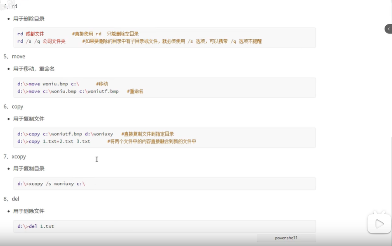Screen dimensions: 392x246
Task: Click comment starting "#如果要删除的目录中有子目录"
Action: [x=172, y=41]
